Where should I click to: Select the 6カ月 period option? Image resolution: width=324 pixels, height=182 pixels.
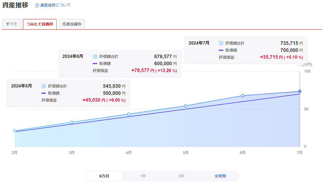coord(104,176)
